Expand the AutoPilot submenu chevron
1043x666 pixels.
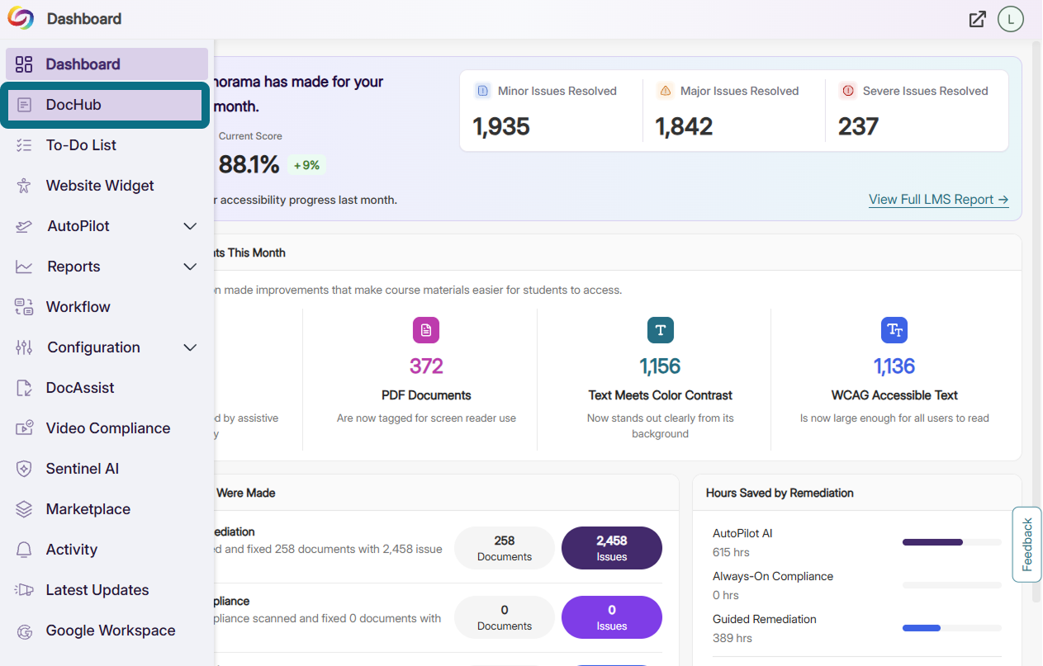(190, 226)
